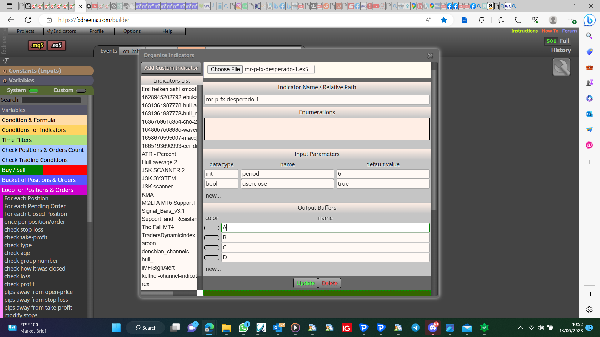This screenshot has width=600, height=337.
Task: Click the period default value field
Action: [383, 174]
